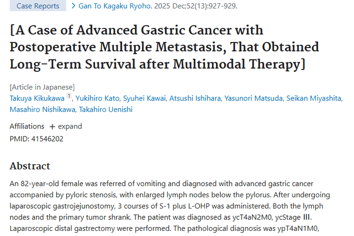354x236 pixels.
Task: Select author Yukihiro Kato
Action: point(98,98)
